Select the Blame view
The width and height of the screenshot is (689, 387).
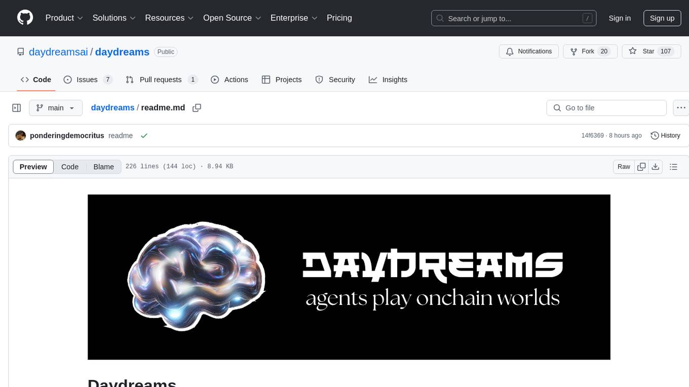point(103,167)
